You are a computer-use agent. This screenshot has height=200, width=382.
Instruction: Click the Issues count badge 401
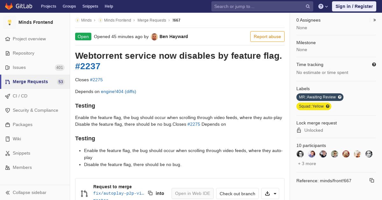(60, 68)
